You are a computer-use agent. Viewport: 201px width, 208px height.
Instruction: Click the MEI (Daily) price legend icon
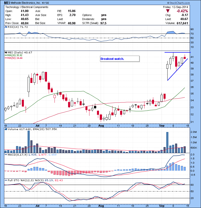6,52
